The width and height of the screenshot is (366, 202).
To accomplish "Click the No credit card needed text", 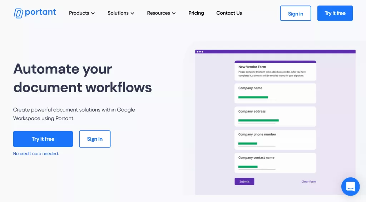I will pos(36,154).
